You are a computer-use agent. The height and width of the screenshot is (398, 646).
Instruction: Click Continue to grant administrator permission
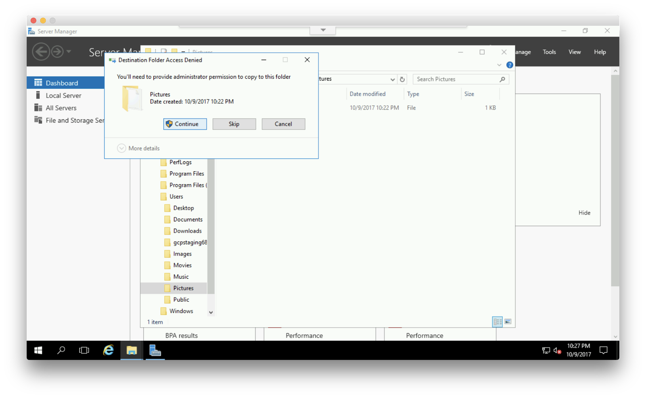(x=185, y=124)
